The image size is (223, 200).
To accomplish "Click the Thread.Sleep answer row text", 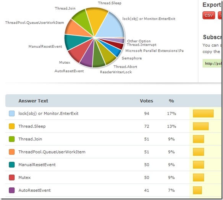I will coord(32,126).
